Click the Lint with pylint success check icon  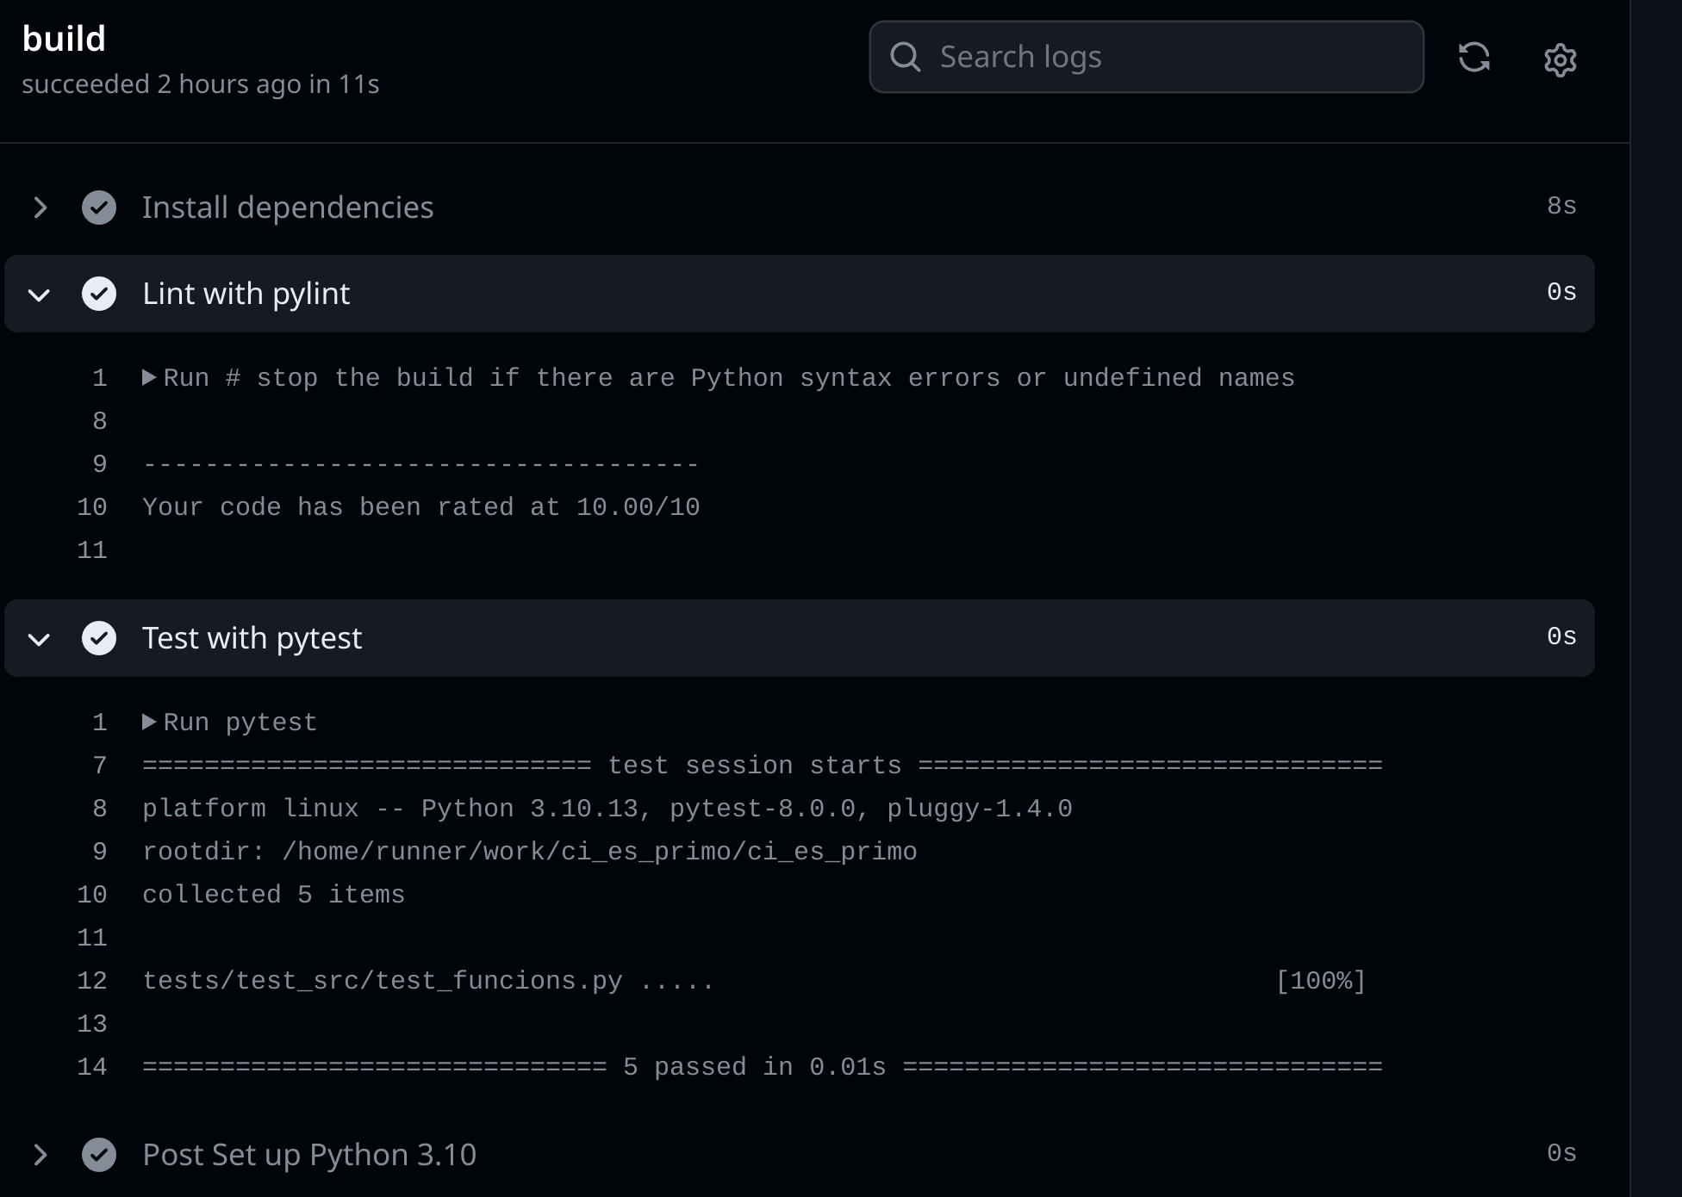tap(99, 294)
